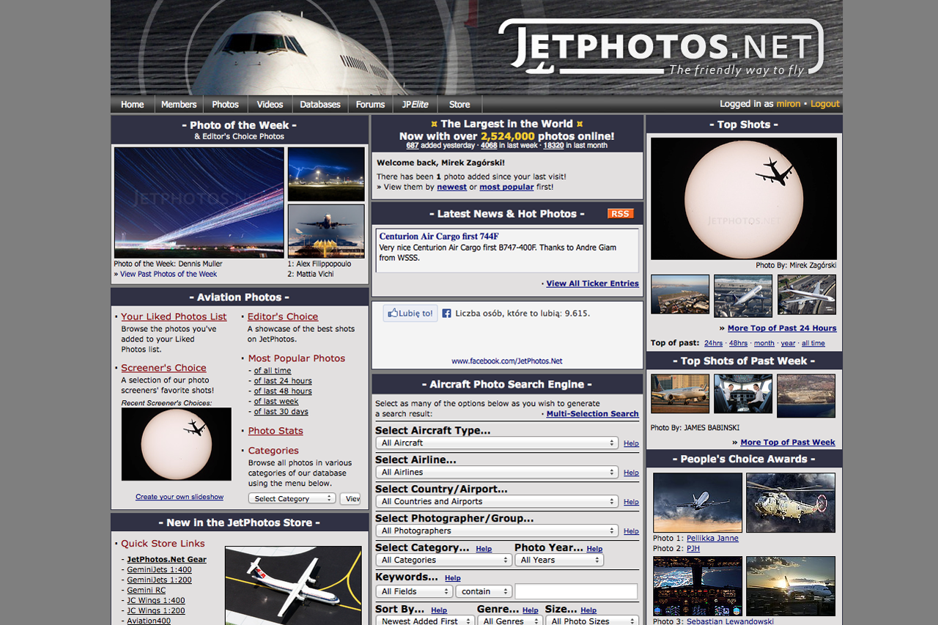Open Alex Filippopoulo's lightning photo thumbnail
Viewport: 938px width, 625px height.
[326, 174]
